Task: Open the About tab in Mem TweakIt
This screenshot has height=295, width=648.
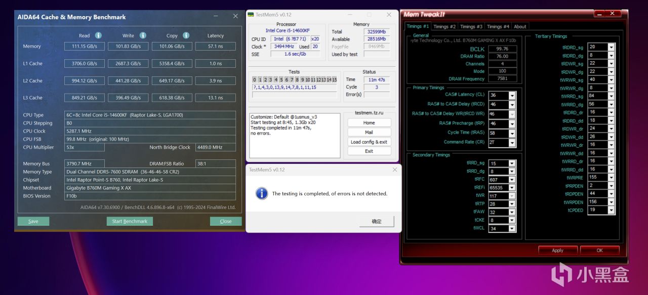Action: [x=520, y=26]
